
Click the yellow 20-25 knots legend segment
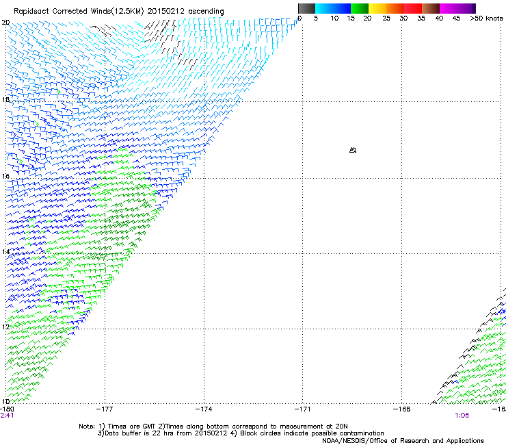(x=377, y=8)
